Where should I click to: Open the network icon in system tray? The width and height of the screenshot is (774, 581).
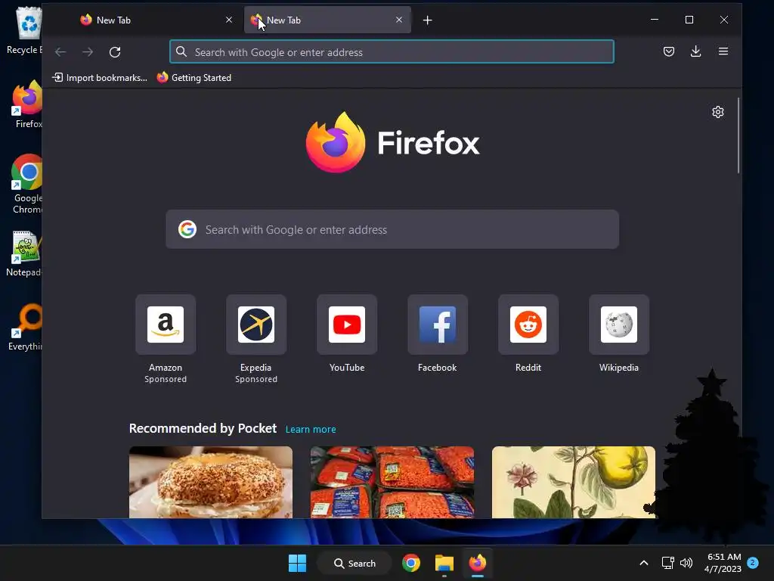[x=668, y=563]
